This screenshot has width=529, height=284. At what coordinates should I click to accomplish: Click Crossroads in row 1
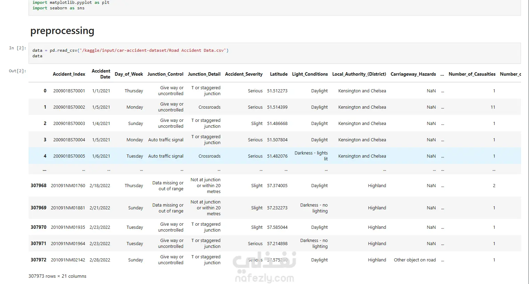[x=210, y=107]
